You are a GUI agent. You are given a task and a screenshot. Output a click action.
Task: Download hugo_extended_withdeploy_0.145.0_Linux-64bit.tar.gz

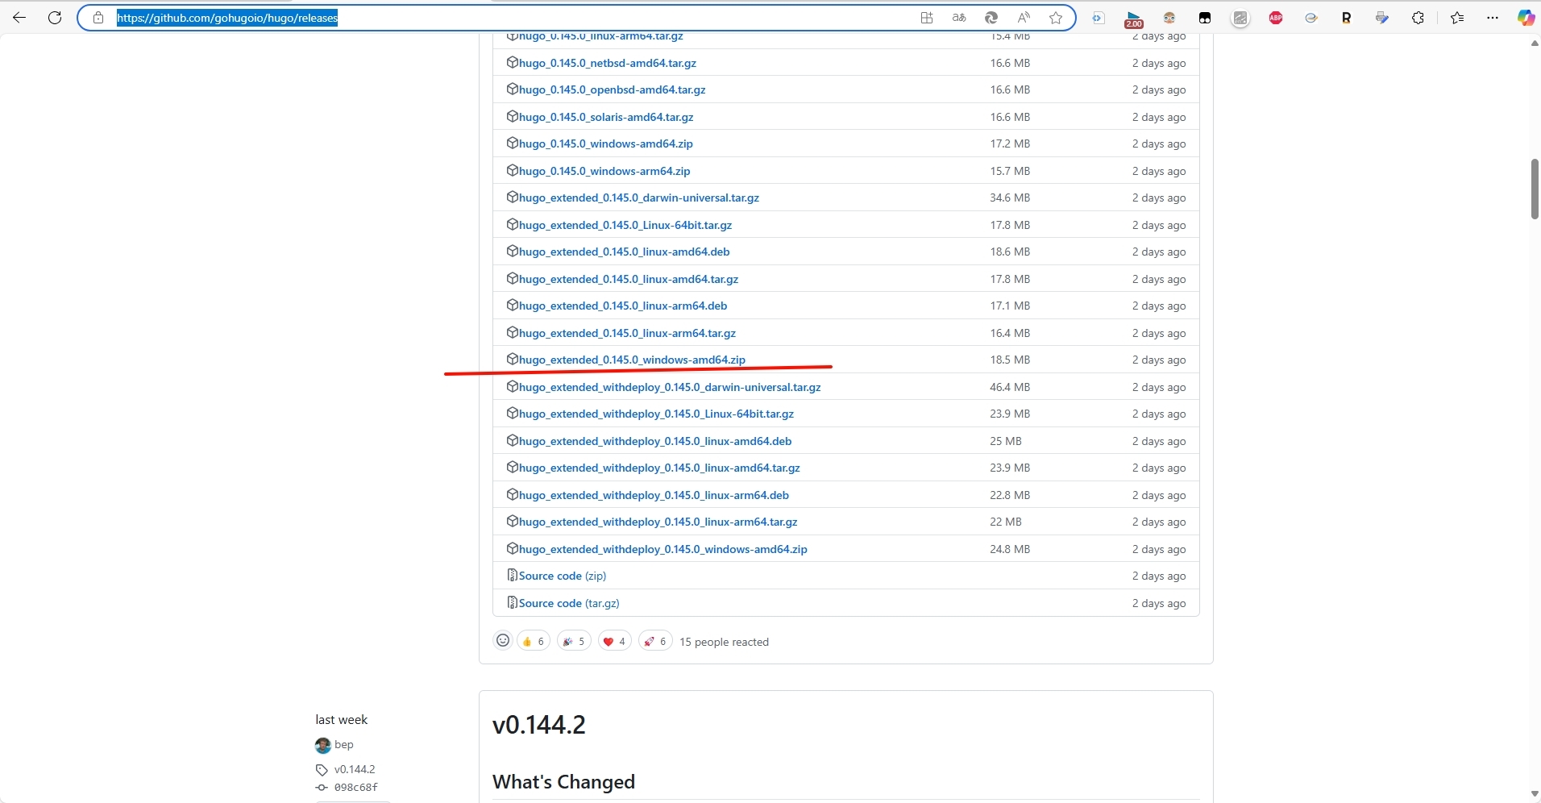coord(657,414)
